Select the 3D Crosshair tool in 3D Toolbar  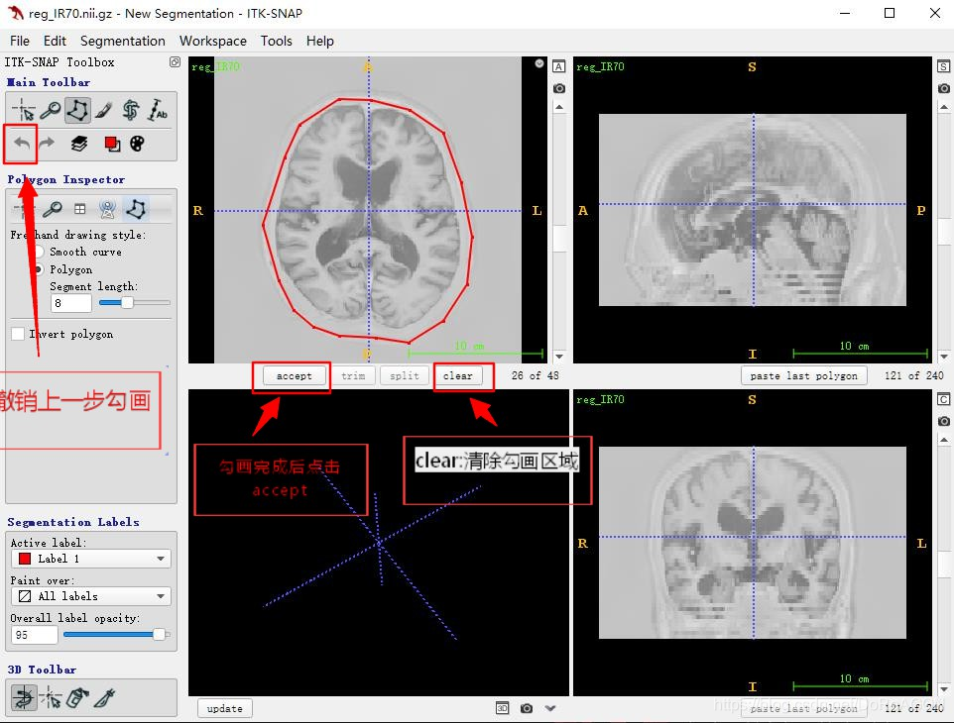(51, 697)
